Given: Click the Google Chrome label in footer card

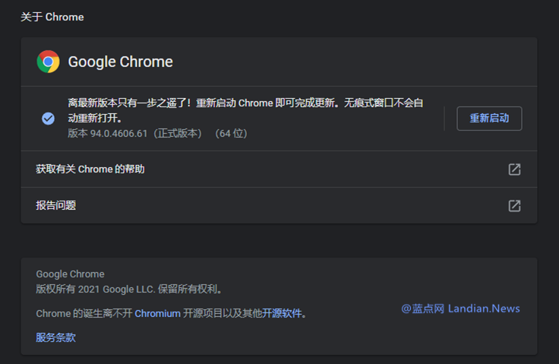Looking at the screenshot, I should pos(70,274).
